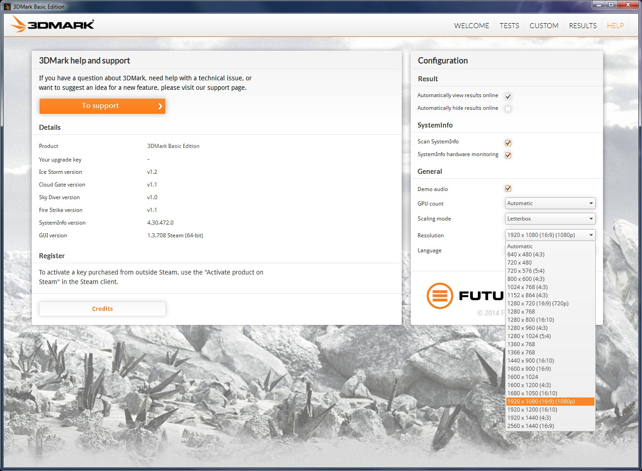Open the RESULTS tab
The height and width of the screenshot is (471, 642).
pyautogui.click(x=583, y=25)
